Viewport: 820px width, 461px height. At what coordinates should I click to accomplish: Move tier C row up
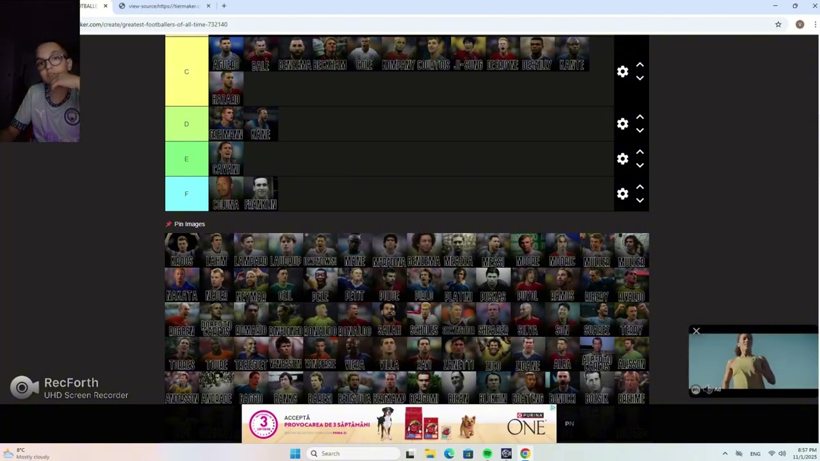(639, 65)
